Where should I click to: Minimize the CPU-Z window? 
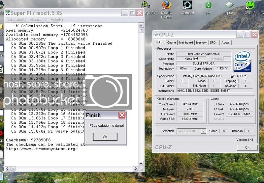(239, 35)
